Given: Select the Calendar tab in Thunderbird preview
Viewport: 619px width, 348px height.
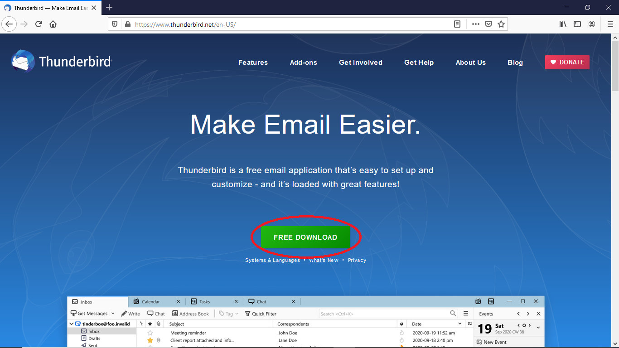Looking at the screenshot, I should click(x=157, y=301).
